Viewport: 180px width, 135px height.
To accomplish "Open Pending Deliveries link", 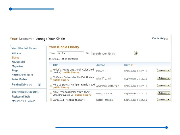I will [x=22, y=84].
